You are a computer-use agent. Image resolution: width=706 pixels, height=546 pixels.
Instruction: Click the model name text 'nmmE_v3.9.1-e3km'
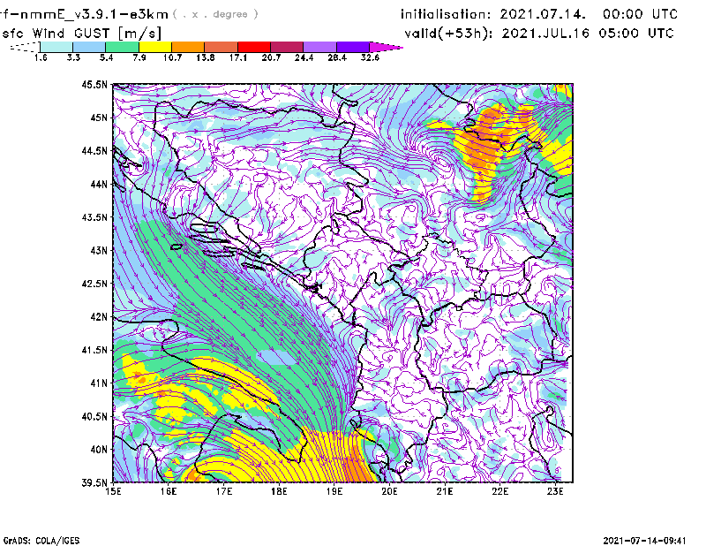coord(94,14)
